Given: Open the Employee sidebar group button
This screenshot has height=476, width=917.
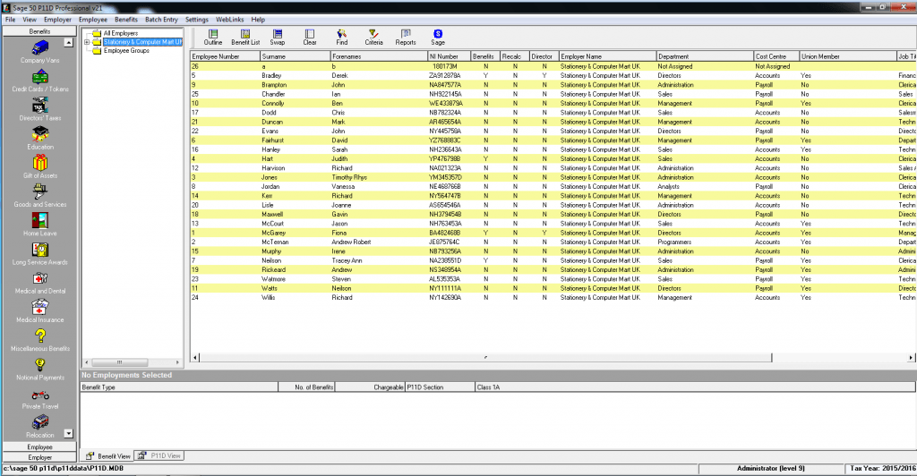Looking at the screenshot, I should coord(39,446).
